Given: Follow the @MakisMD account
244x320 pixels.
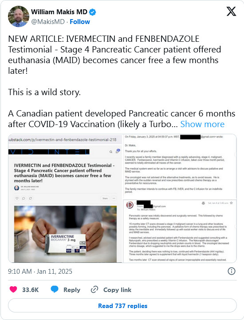Looking at the screenshot, I should coord(80,22).
